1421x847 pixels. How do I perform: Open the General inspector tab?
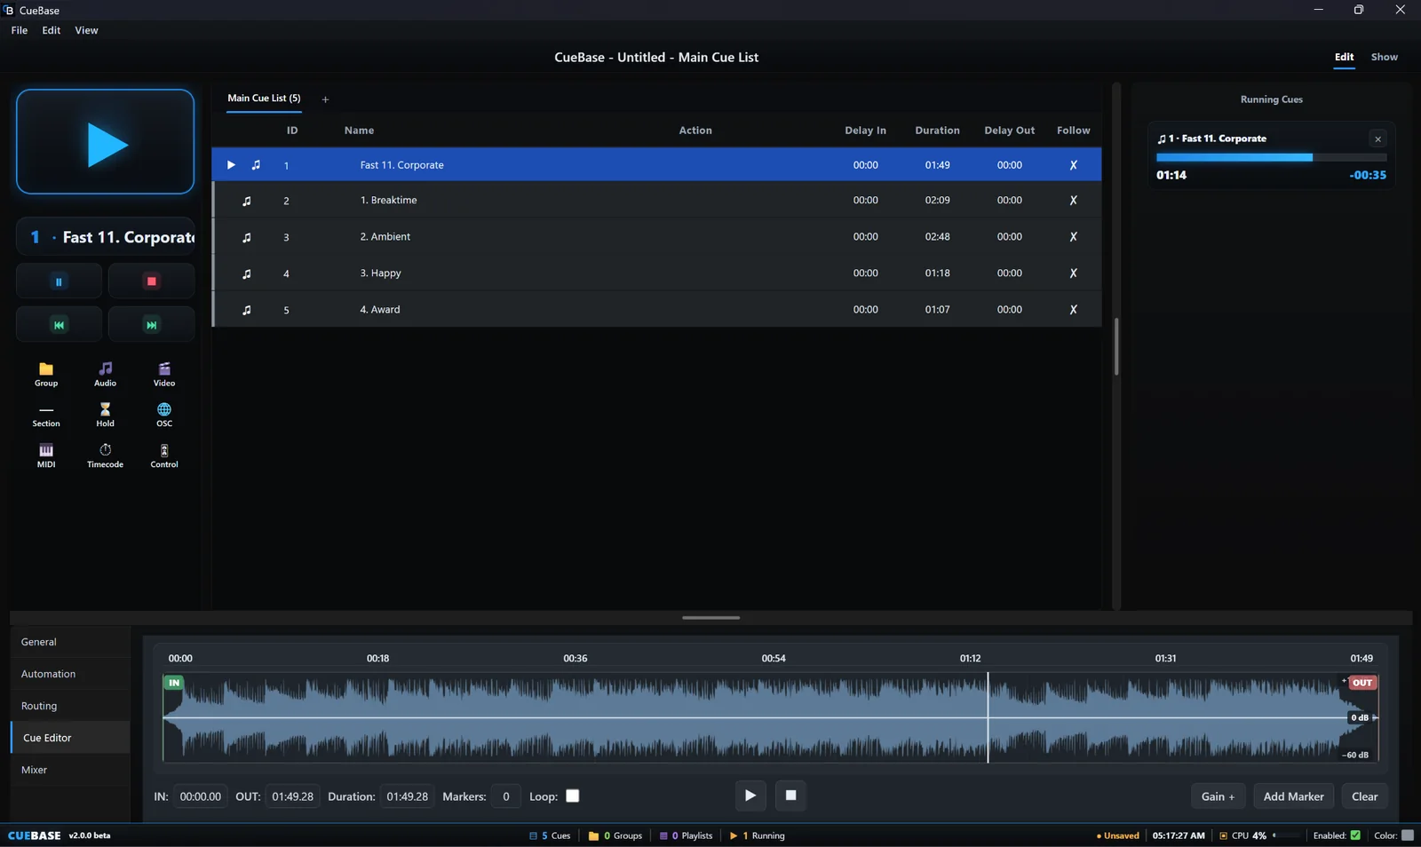click(70, 642)
